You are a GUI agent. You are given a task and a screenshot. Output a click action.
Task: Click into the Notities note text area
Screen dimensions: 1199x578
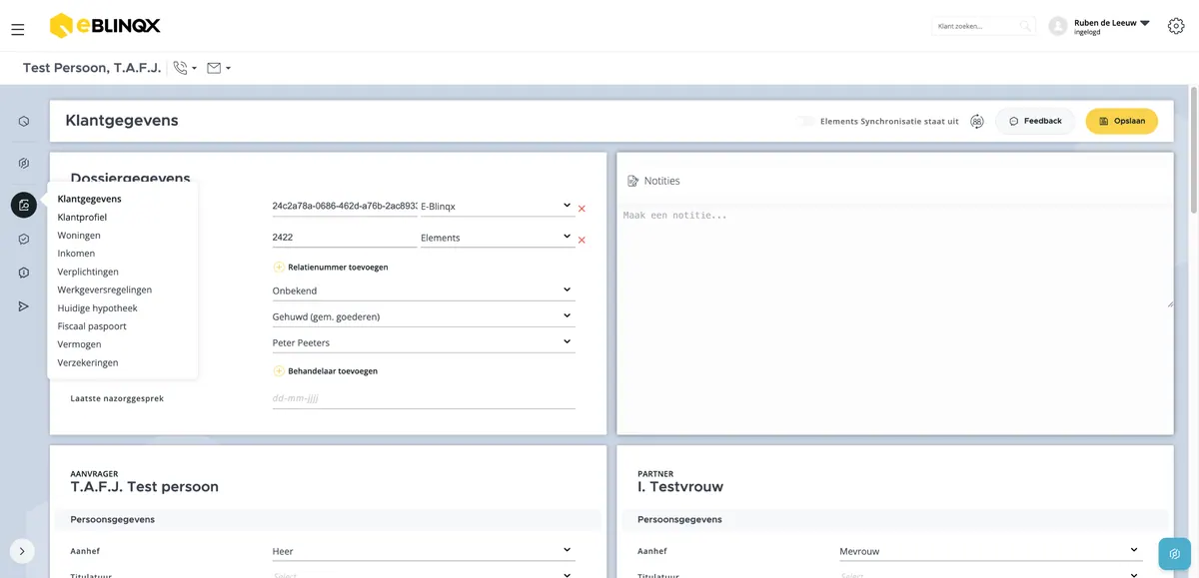point(895,257)
